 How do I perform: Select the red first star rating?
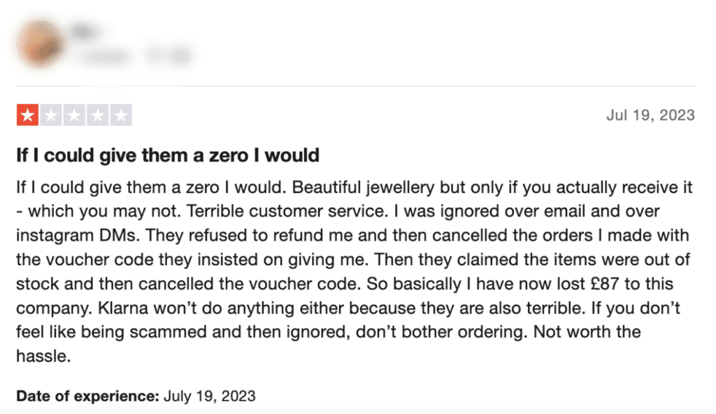pyautogui.click(x=27, y=115)
